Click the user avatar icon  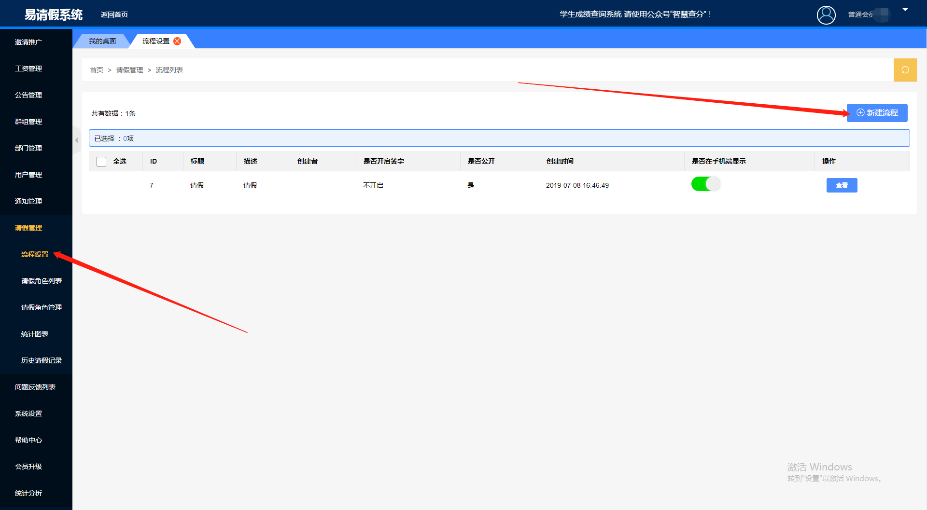click(x=826, y=14)
